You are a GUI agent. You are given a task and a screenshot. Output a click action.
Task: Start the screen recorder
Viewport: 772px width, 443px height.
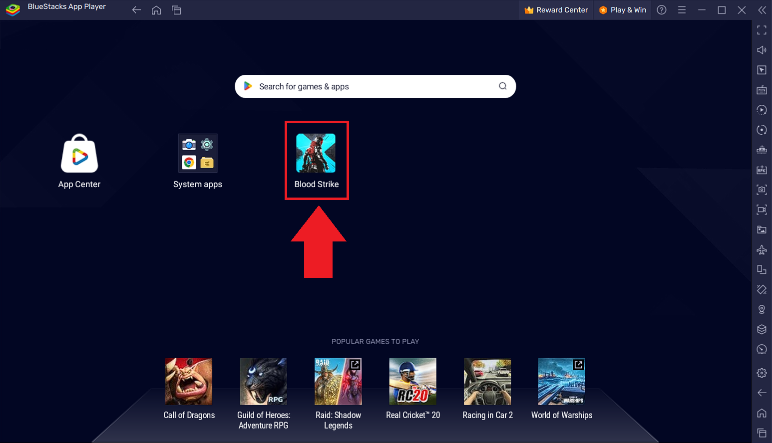point(762,210)
